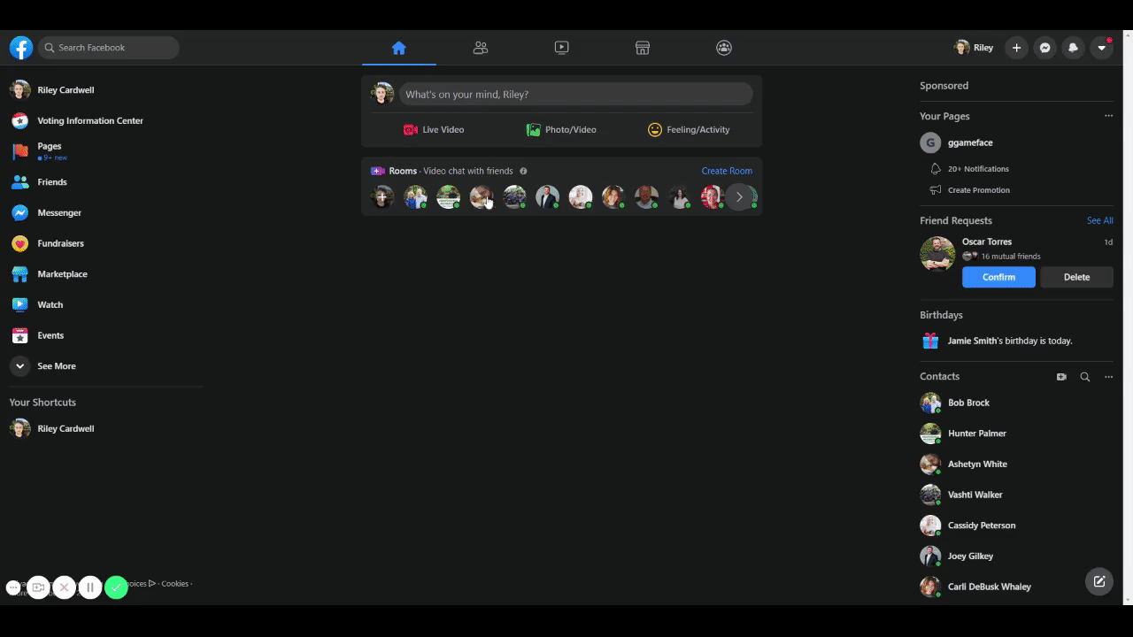Click the New Message compose button
This screenshot has height=637, width=1133.
click(1098, 581)
